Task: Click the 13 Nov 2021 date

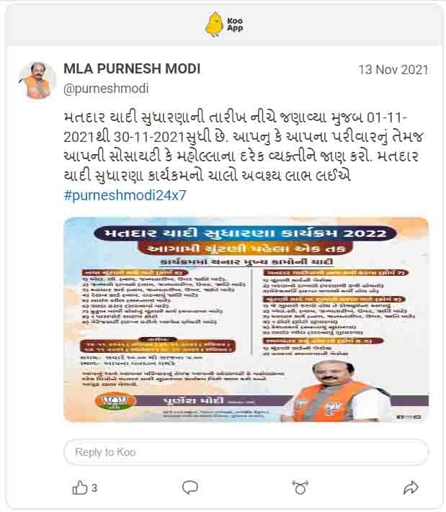Action: pos(393,70)
